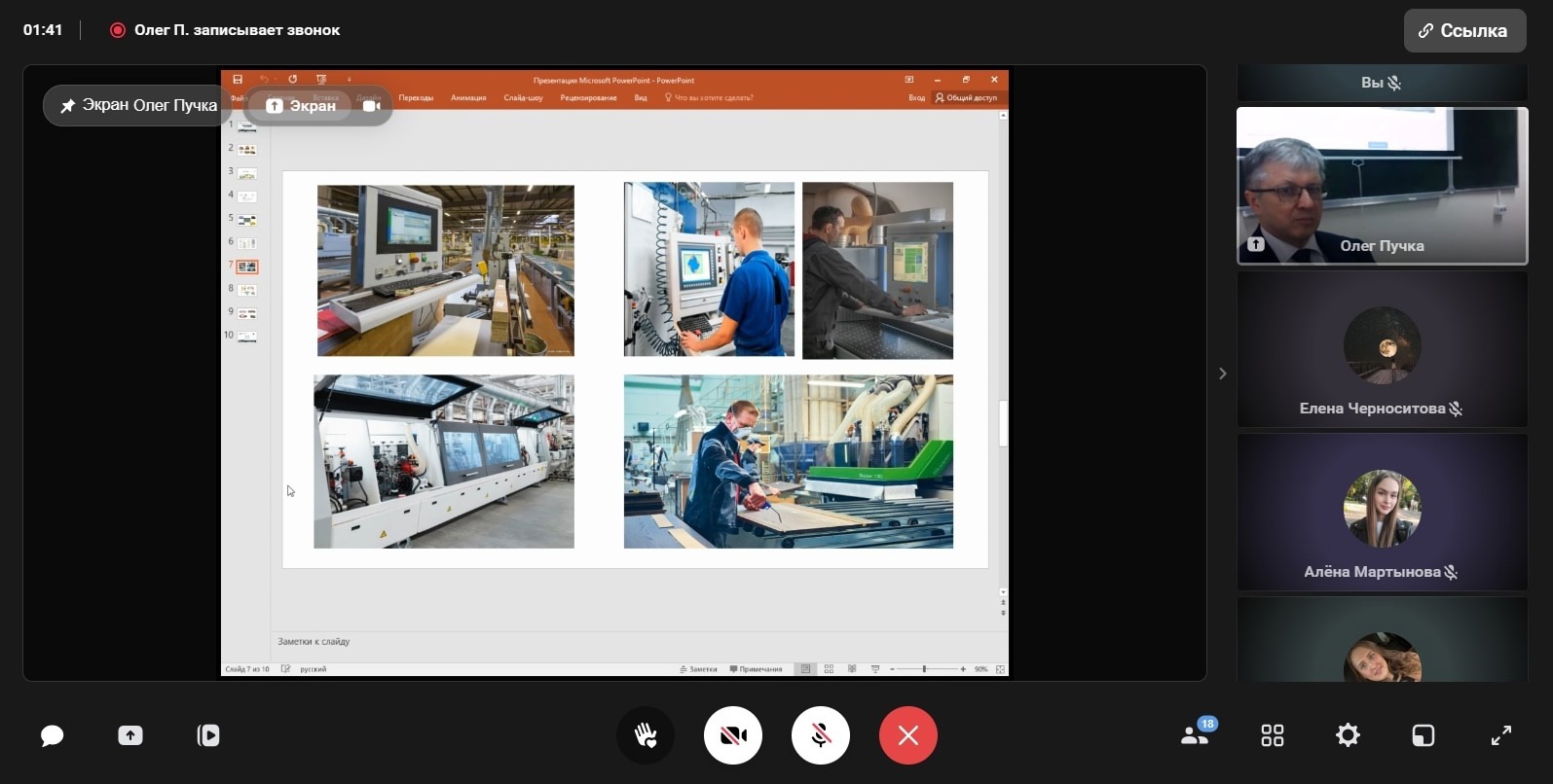
Task: Open the Рецензирование ribbon tab
Action: tap(588, 97)
